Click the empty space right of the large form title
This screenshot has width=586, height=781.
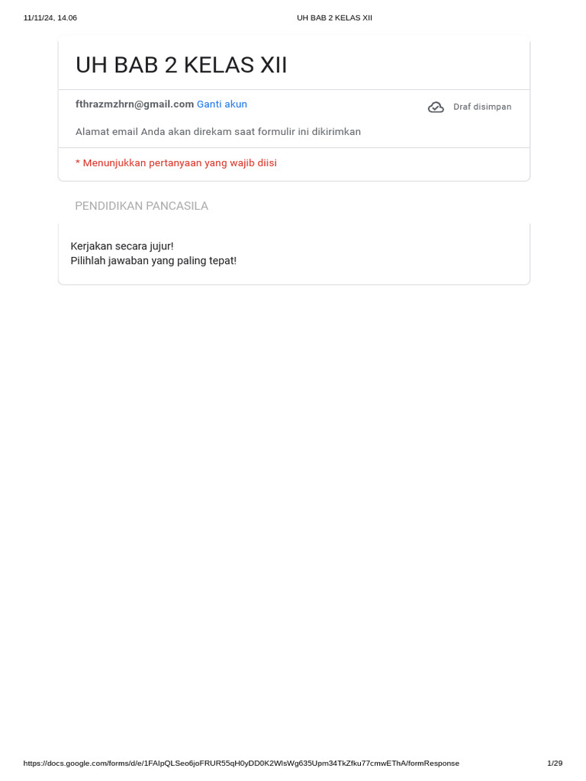coord(412,66)
